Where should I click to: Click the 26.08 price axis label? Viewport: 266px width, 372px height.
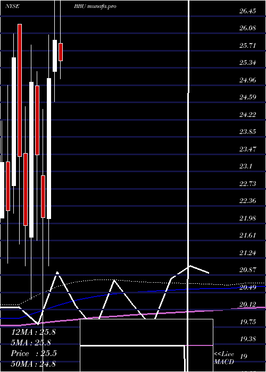[248, 28]
